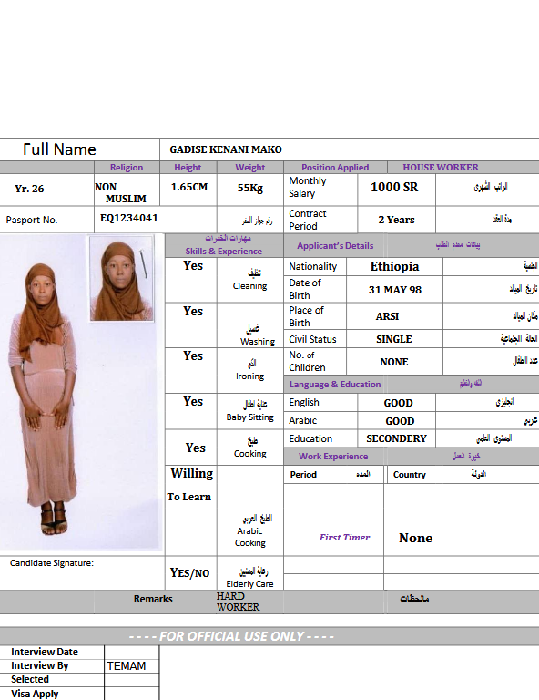This screenshot has width=539, height=700.
Task: Select the passport number EQ1234041 cell
Action: click(156, 219)
